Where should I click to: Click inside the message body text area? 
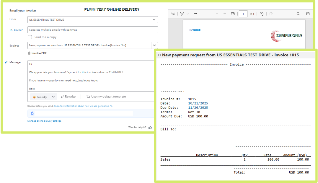(91, 76)
